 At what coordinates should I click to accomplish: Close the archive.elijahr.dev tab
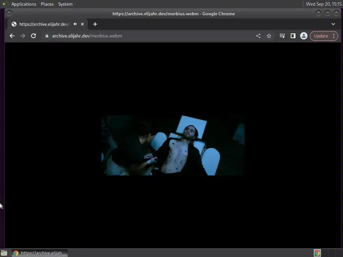tap(82, 24)
